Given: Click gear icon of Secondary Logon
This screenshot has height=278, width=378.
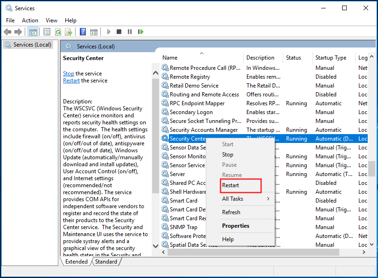Looking at the screenshot, I should point(165,112).
